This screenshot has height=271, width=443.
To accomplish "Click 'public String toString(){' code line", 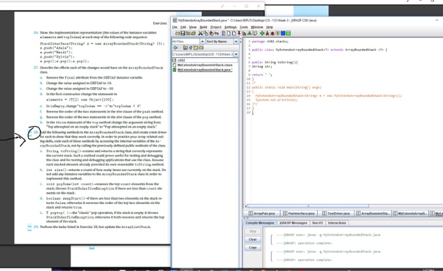I will pyautogui.click(x=275, y=62).
